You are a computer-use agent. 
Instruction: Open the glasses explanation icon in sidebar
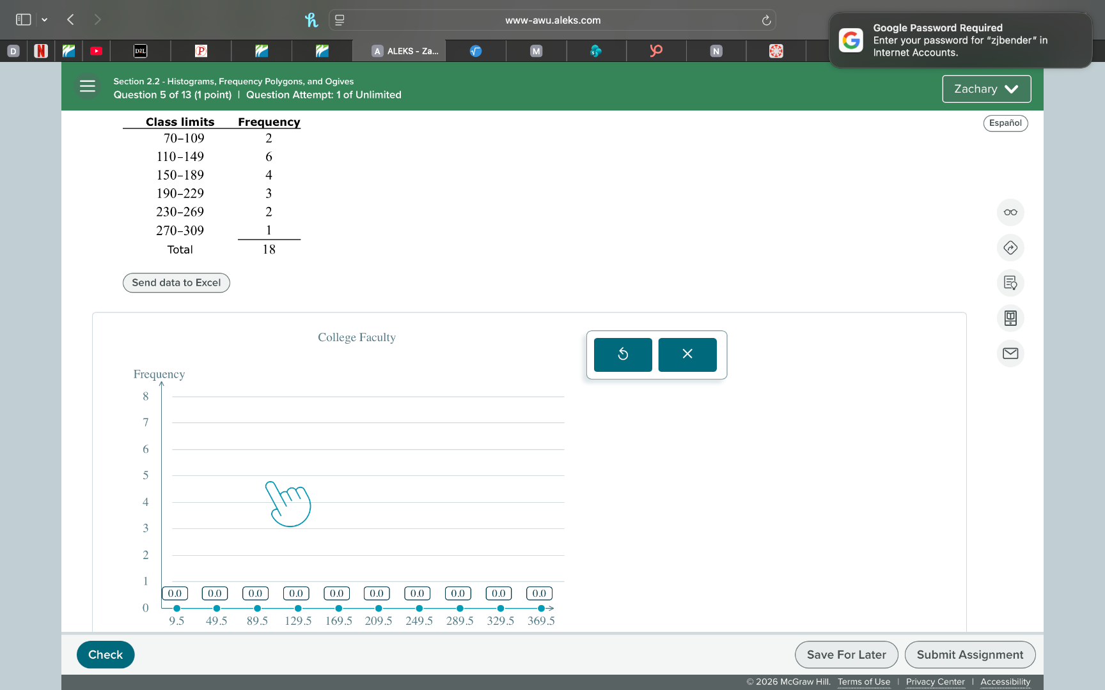(1010, 212)
